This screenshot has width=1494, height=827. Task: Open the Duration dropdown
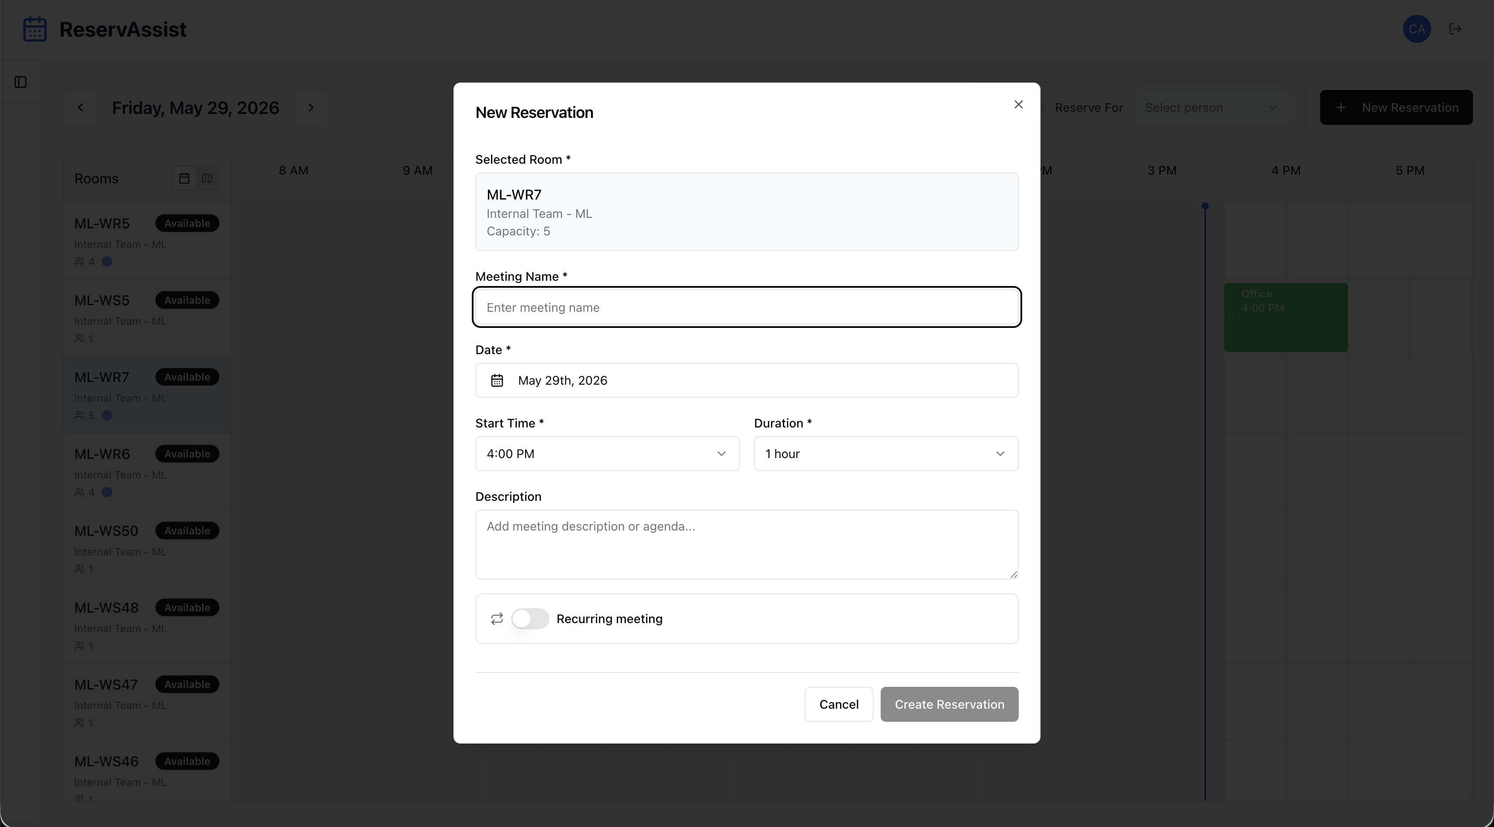pyautogui.click(x=885, y=454)
